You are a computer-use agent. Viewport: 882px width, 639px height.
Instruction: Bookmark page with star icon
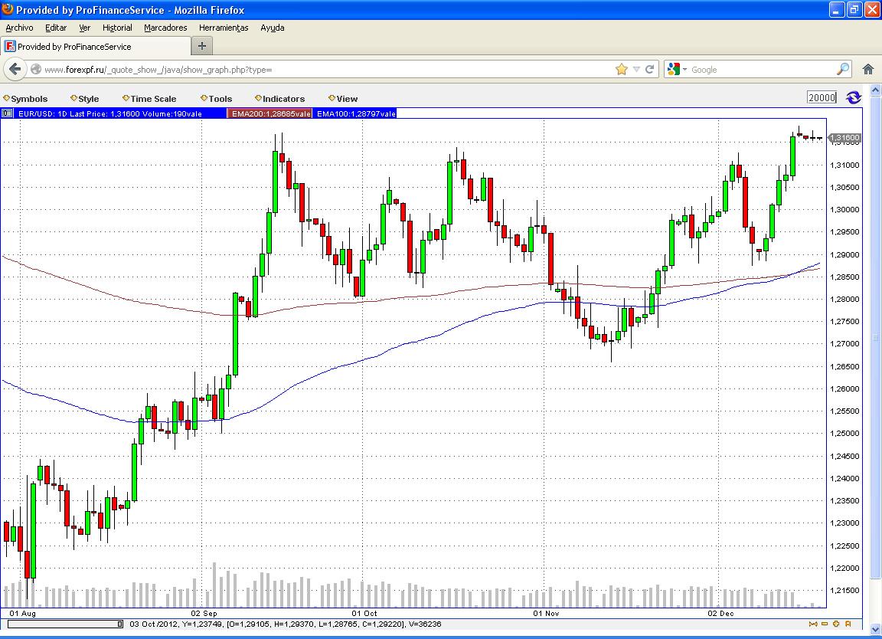point(622,69)
